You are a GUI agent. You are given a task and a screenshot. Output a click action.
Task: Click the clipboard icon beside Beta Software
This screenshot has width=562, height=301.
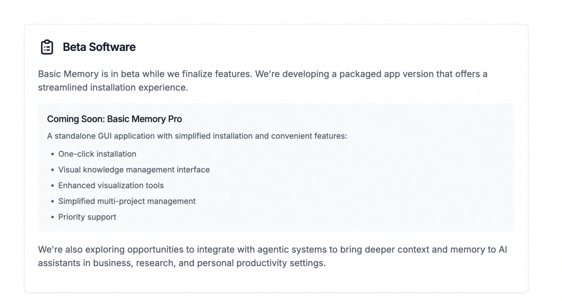pos(47,47)
